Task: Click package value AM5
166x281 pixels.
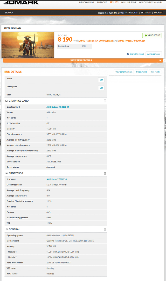Action: pos(49,212)
